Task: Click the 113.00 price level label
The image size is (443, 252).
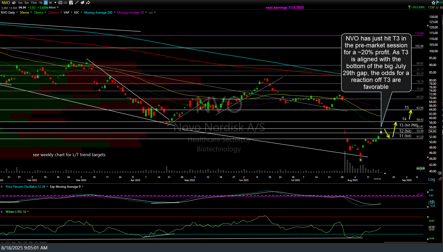Action: point(419,33)
